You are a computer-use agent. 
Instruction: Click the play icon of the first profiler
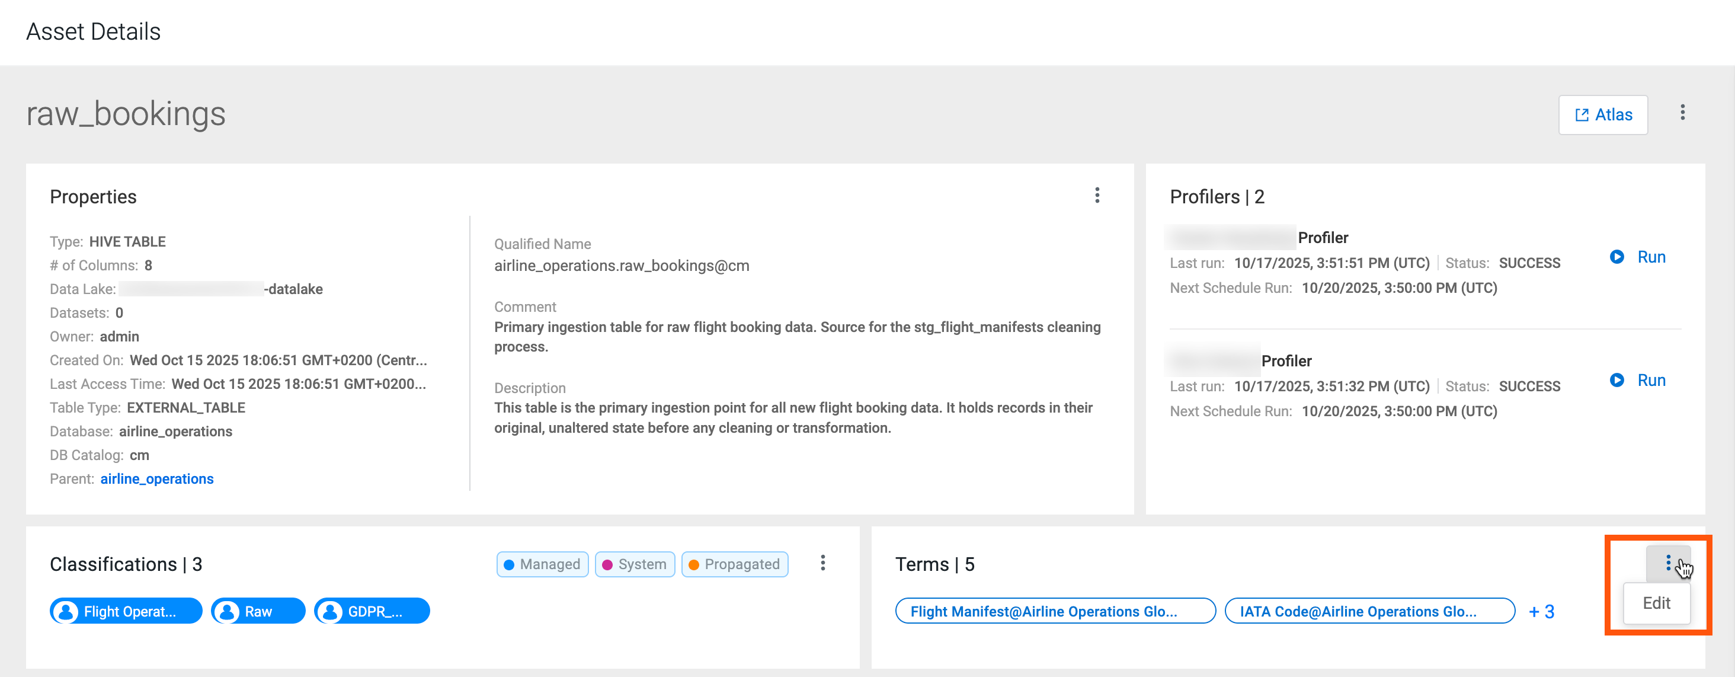point(1616,257)
